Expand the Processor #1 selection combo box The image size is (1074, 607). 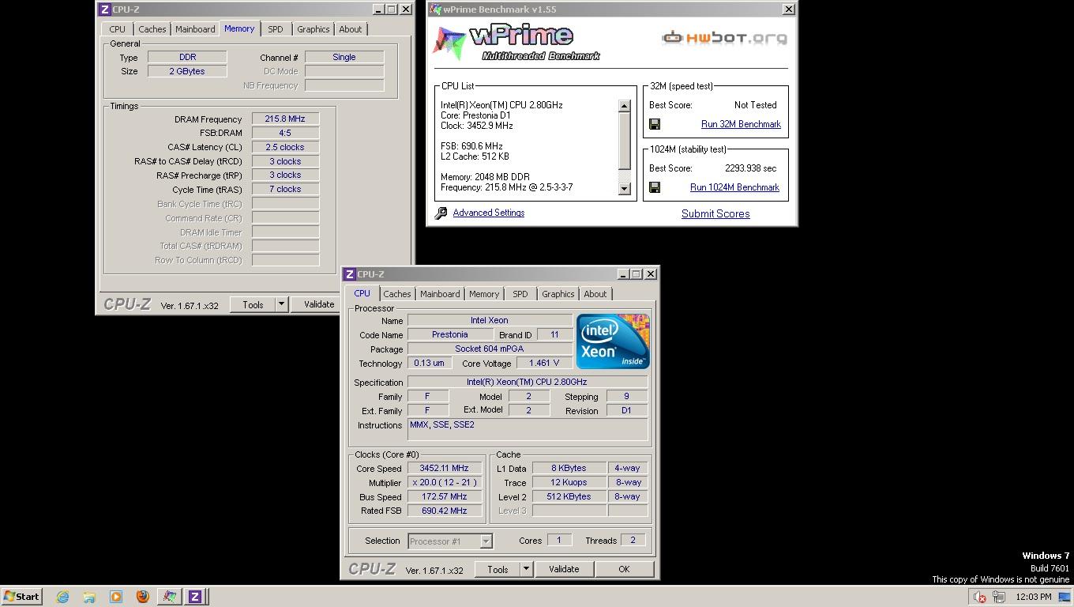(486, 541)
